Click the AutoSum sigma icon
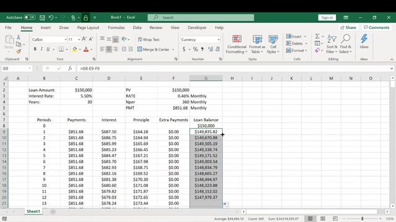This screenshot has width=396, height=222. click(x=317, y=36)
